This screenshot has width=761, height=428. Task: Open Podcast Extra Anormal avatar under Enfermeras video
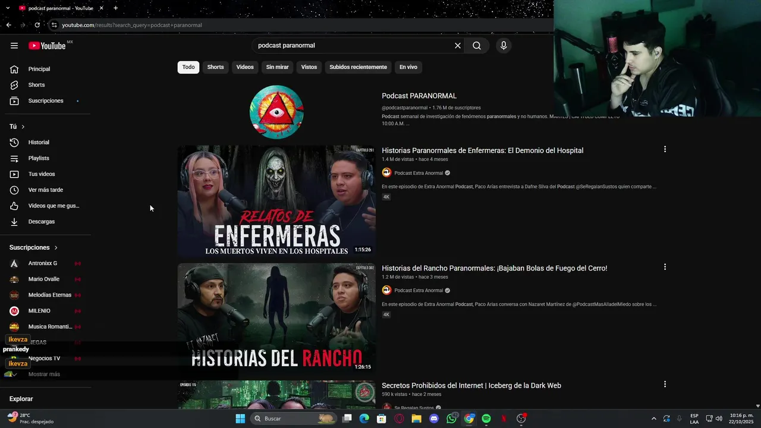[x=386, y=173]
